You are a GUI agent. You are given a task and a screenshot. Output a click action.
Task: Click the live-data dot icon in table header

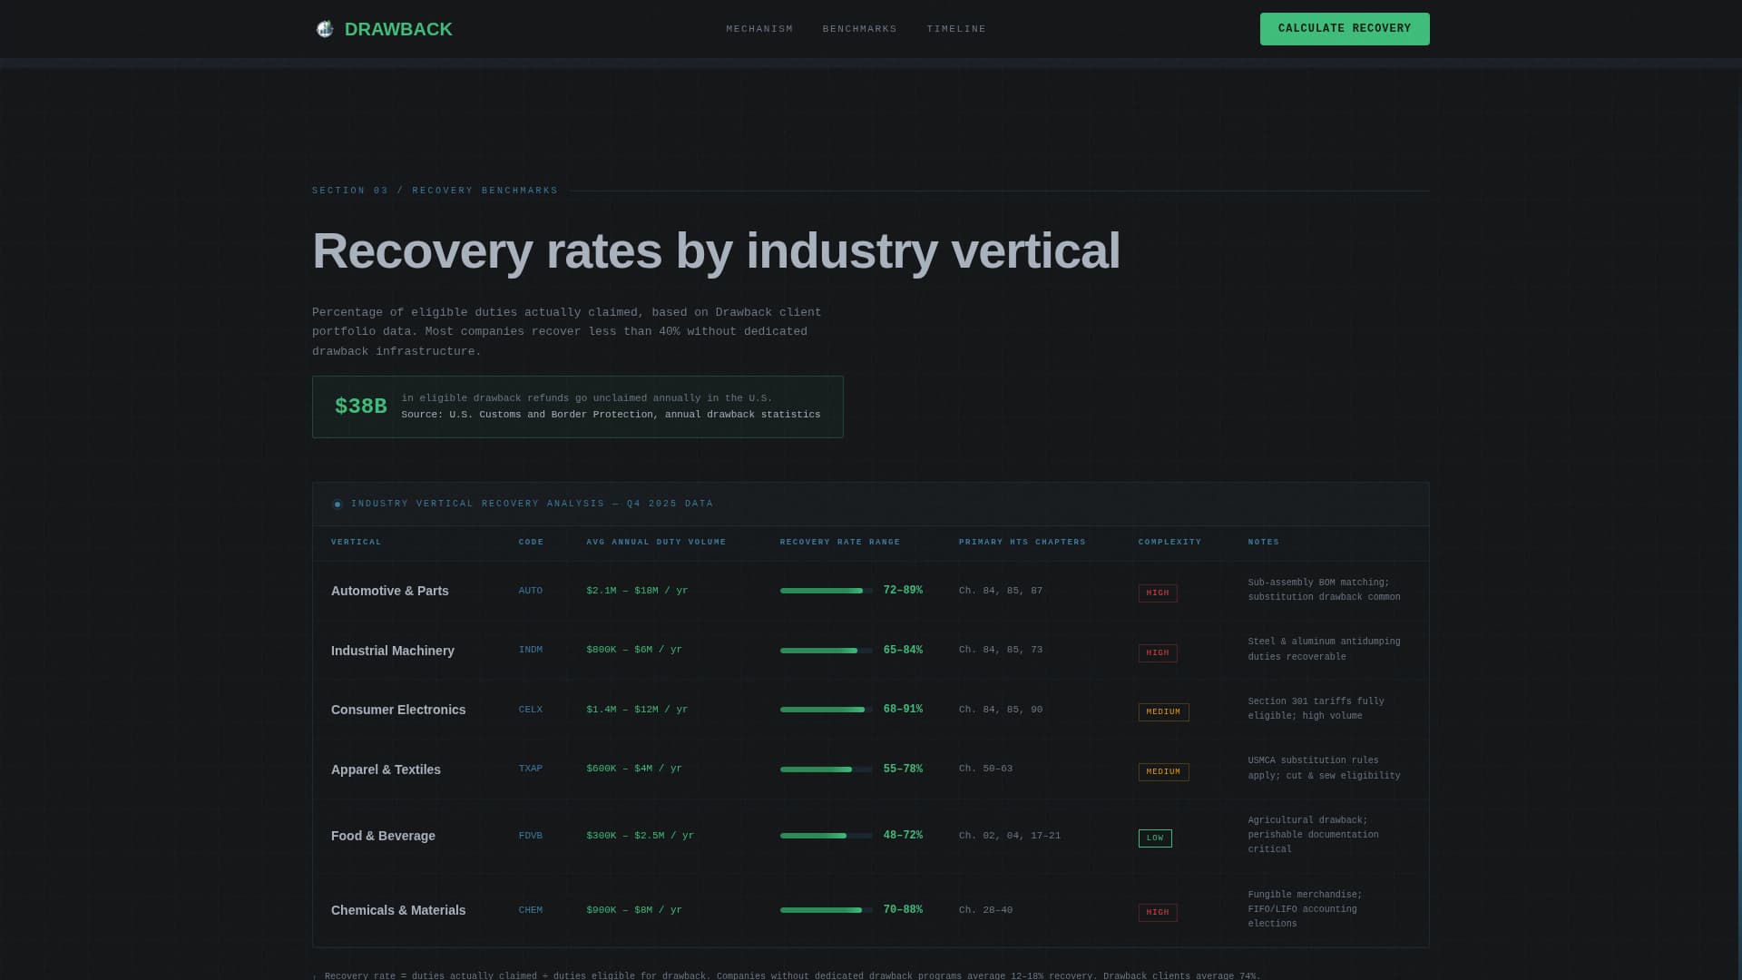(x=338, y=505)
